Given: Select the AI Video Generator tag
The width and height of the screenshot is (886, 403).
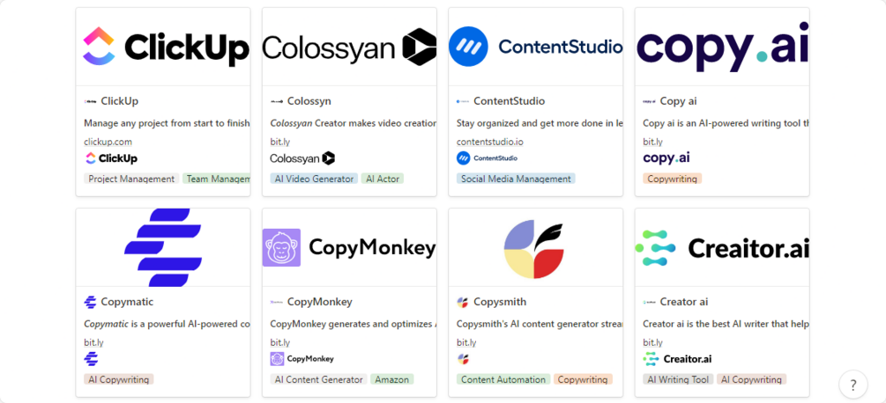Looking at the screenshot, I should point(314,179).
